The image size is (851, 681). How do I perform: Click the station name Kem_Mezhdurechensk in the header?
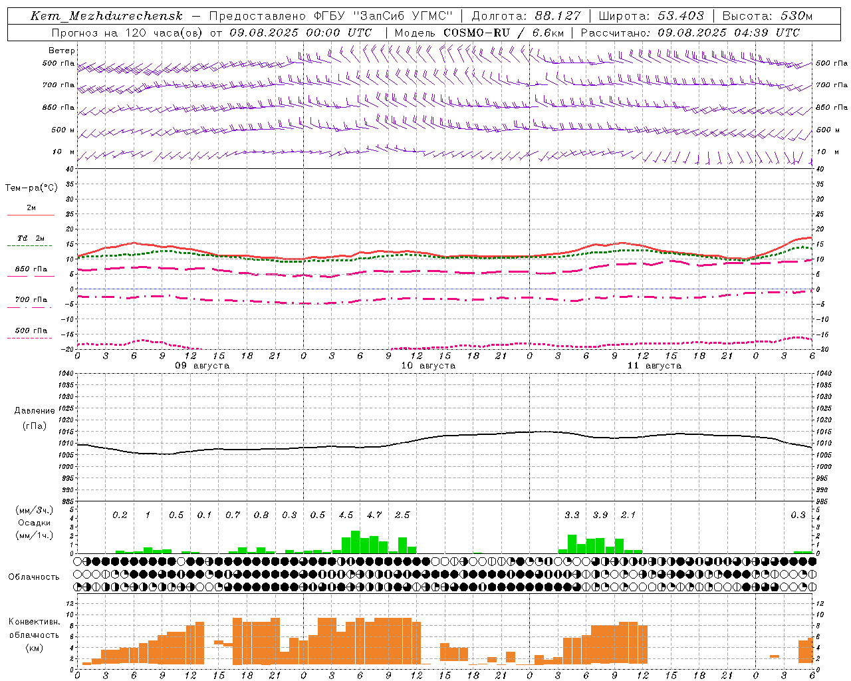[106, 17]
